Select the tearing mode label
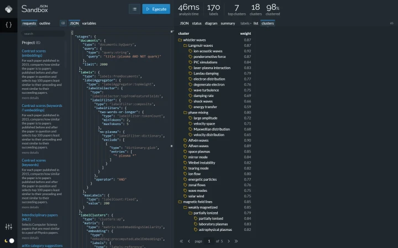This screenshot has width=398, height=248. 198,168
